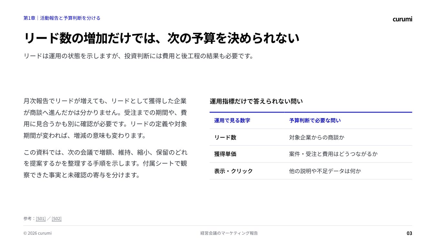Select the column header 予算判断で必要な問い
This screenshot has height=245, width=436.
pyautogui.click(x=315, y=120)
